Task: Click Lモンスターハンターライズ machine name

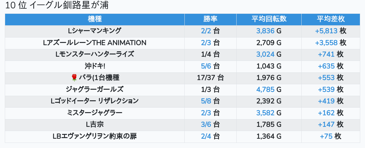Action: pyautogui.click(x=94, y=54)
